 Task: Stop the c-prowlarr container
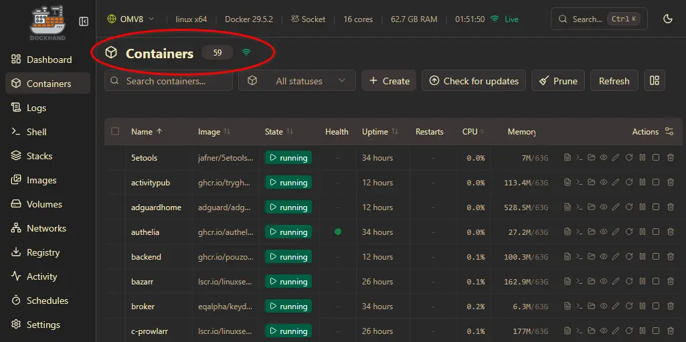[656, 331]
